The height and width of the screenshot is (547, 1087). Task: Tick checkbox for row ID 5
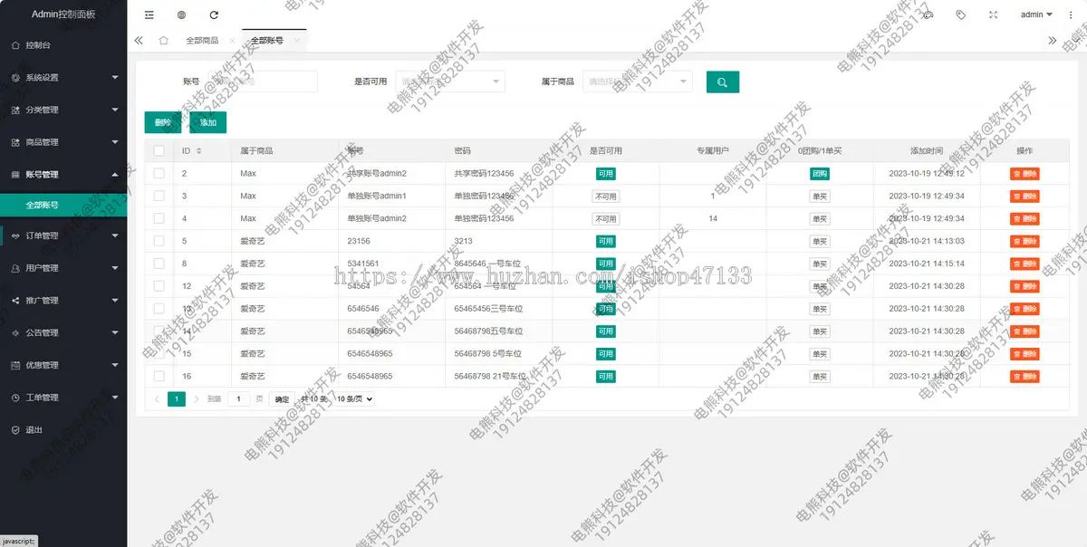point(159,241)
